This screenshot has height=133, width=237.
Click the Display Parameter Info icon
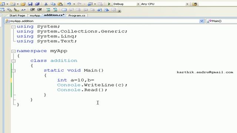pyautogui.click(x=9, y=10)
